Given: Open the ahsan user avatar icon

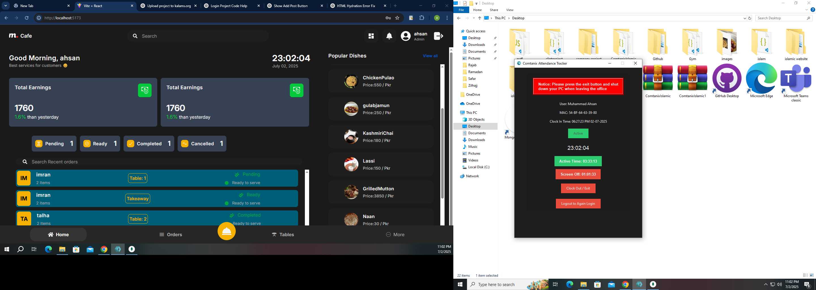Looking at the screenshot, I should pyautogui.click(x=405, y=36).
